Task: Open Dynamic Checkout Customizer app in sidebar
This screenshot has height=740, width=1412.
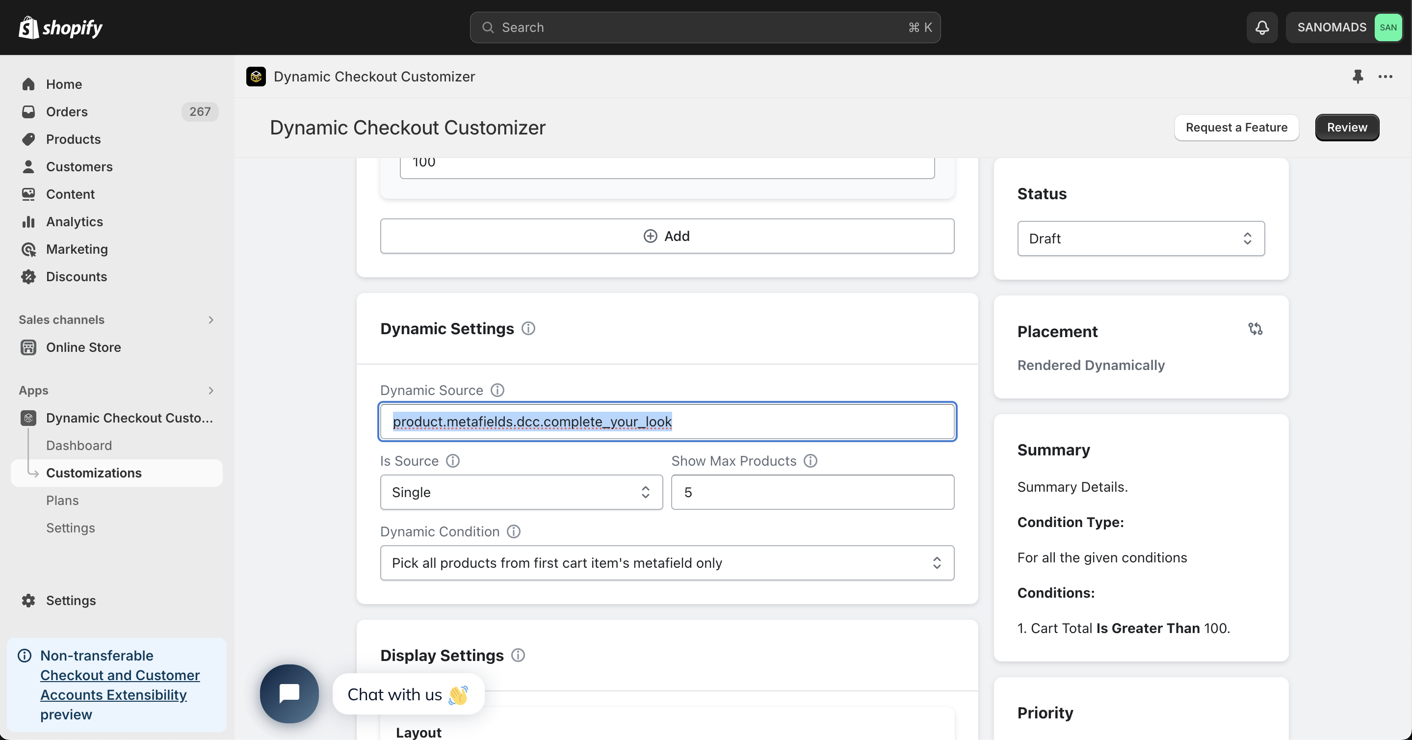Action: 117,418
